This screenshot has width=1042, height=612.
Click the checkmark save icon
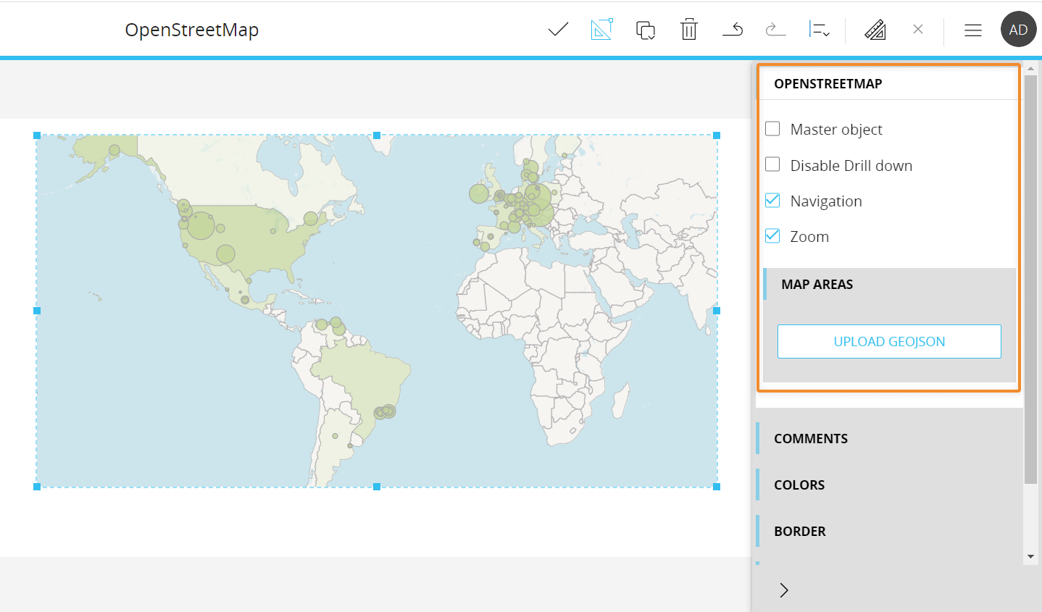[x=558, y=30]
